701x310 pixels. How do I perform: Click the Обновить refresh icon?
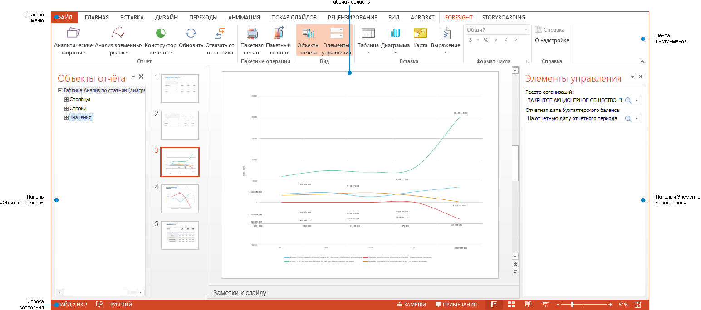[x=191, y=33]
